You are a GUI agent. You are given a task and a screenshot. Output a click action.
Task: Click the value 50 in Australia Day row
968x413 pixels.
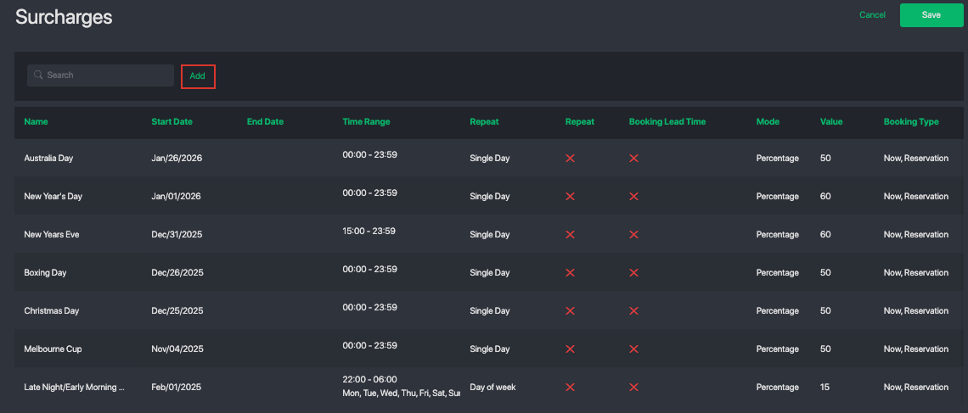[x=825, y=159]
